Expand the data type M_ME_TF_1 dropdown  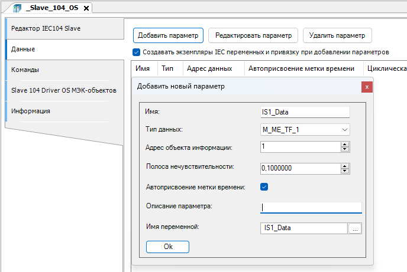click(x=345, y=130)
